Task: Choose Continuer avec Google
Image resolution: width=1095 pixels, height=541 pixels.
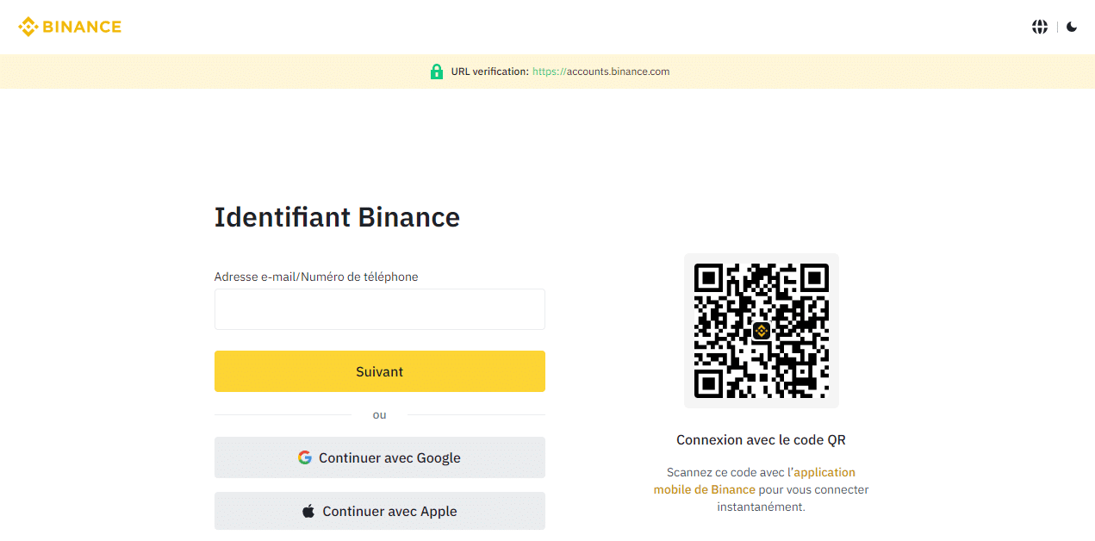Action: click(x=379, y=457)
